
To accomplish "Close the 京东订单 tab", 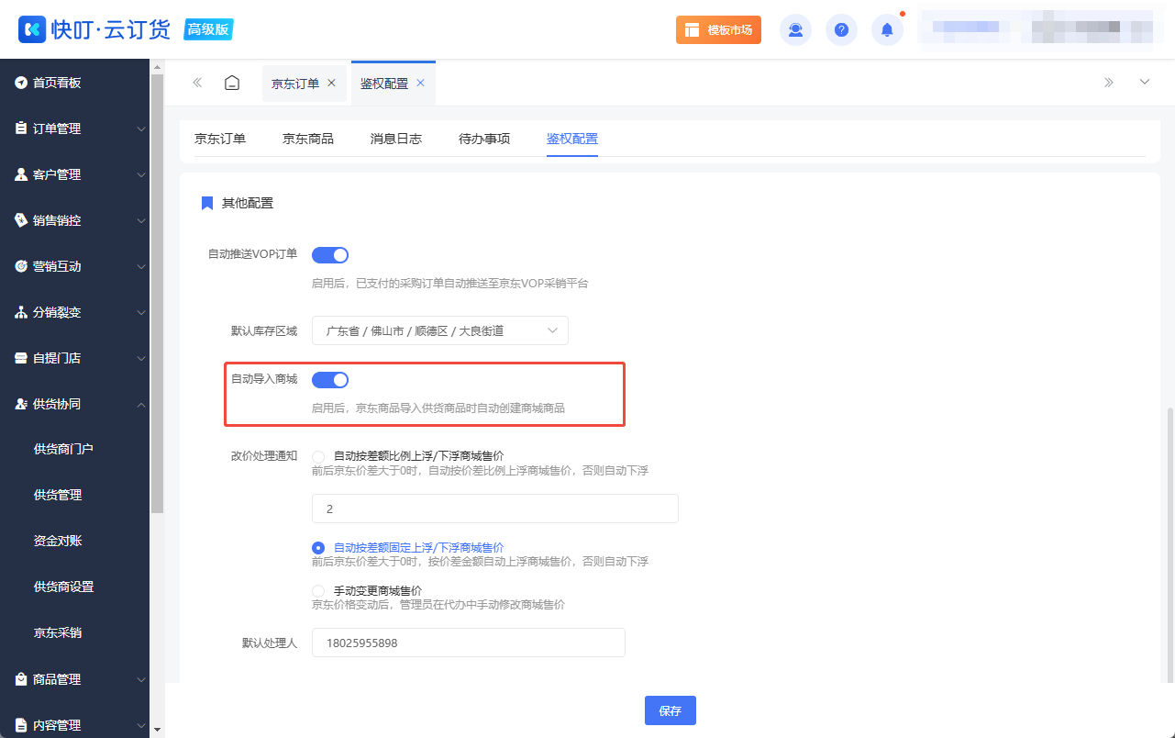I will tap(331, 83).
